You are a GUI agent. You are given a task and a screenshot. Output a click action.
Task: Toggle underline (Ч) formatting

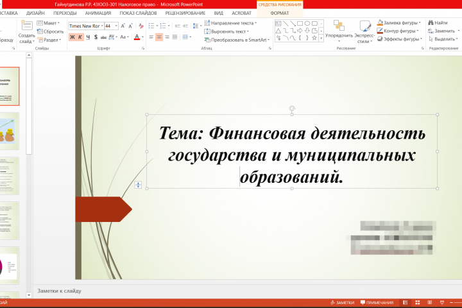click(88, 37)
